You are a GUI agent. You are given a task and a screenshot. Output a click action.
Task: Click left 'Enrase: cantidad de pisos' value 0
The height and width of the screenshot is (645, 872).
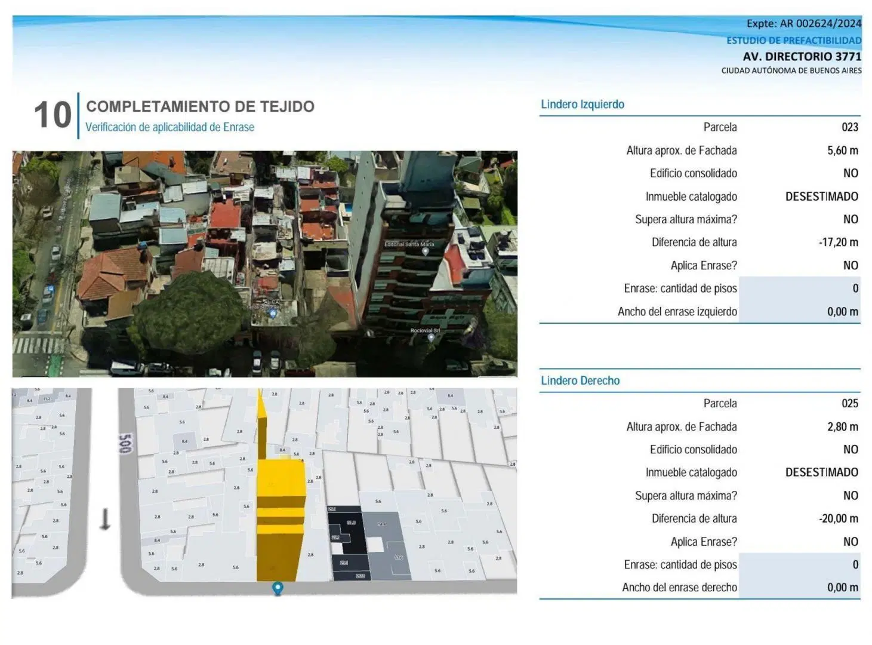pyautogui.click(x=855, y=288)
